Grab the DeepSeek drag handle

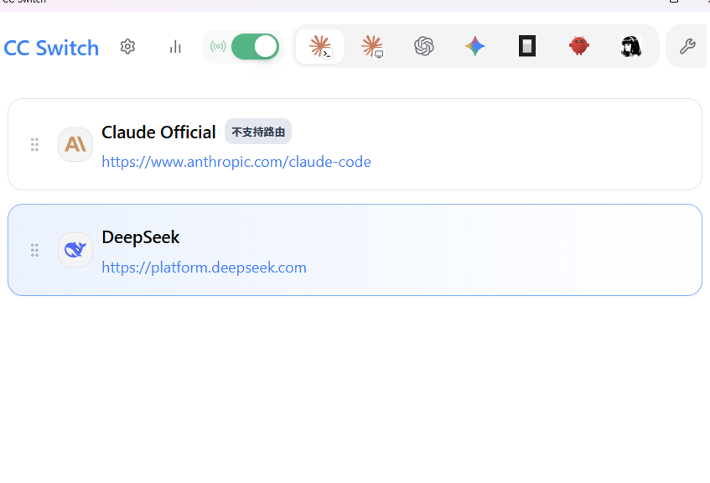(34, 250)
